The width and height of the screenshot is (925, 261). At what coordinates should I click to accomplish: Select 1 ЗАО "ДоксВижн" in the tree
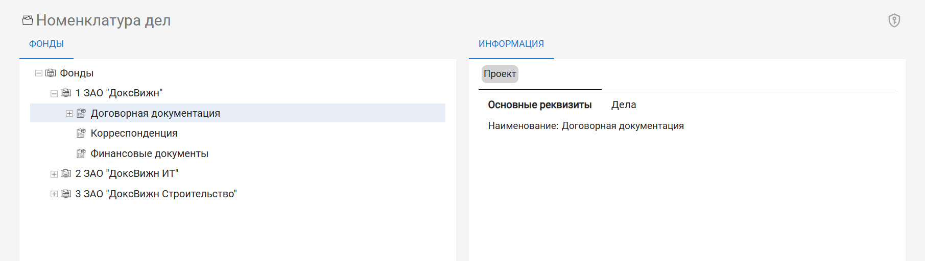pyautogui.click(x=119, y=93)
